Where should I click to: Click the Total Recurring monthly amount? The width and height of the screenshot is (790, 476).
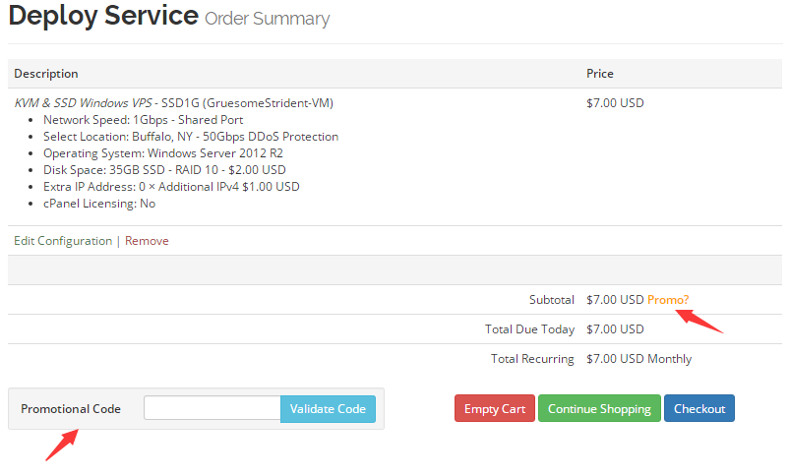point(638,359)
